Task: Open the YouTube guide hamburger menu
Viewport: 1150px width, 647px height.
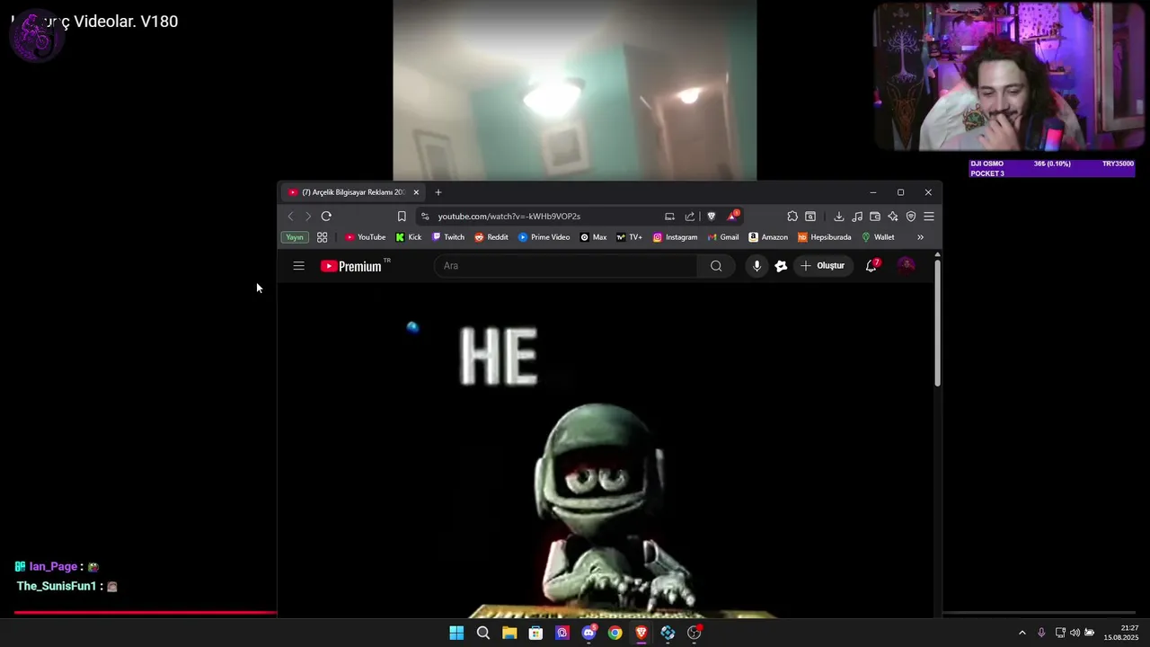Action: click(299, 266)
